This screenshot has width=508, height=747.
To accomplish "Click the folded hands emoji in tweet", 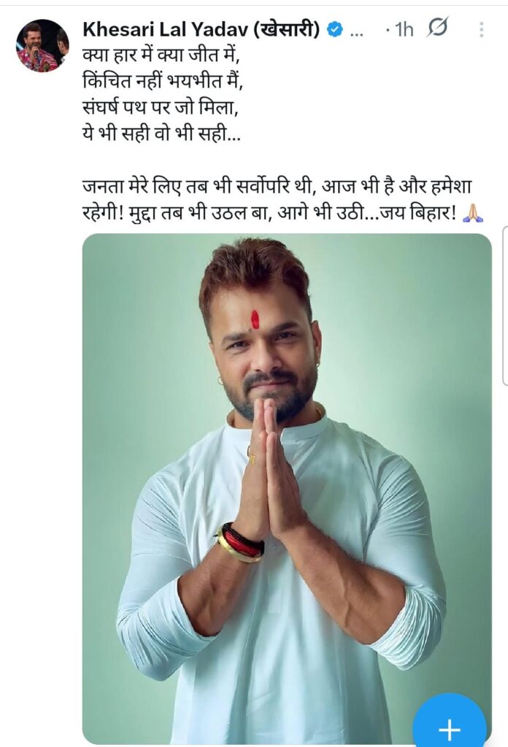I will 473,212.
